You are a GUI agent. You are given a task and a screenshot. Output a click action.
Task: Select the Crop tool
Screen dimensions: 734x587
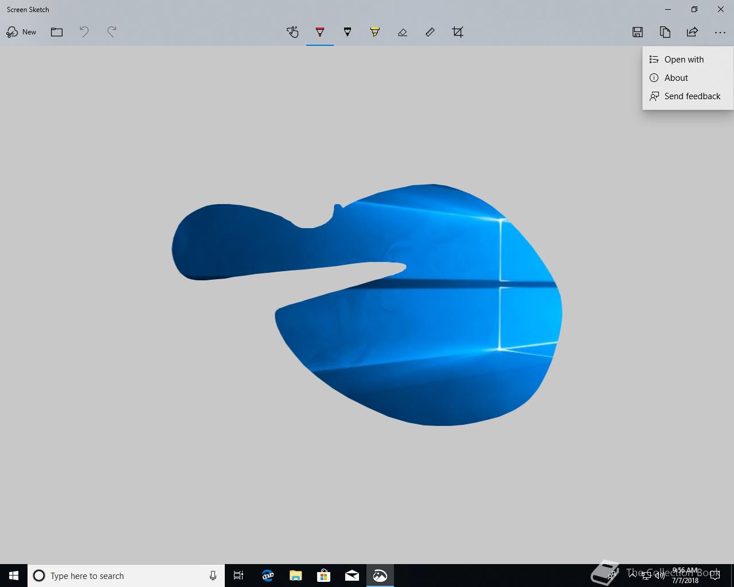458,32
